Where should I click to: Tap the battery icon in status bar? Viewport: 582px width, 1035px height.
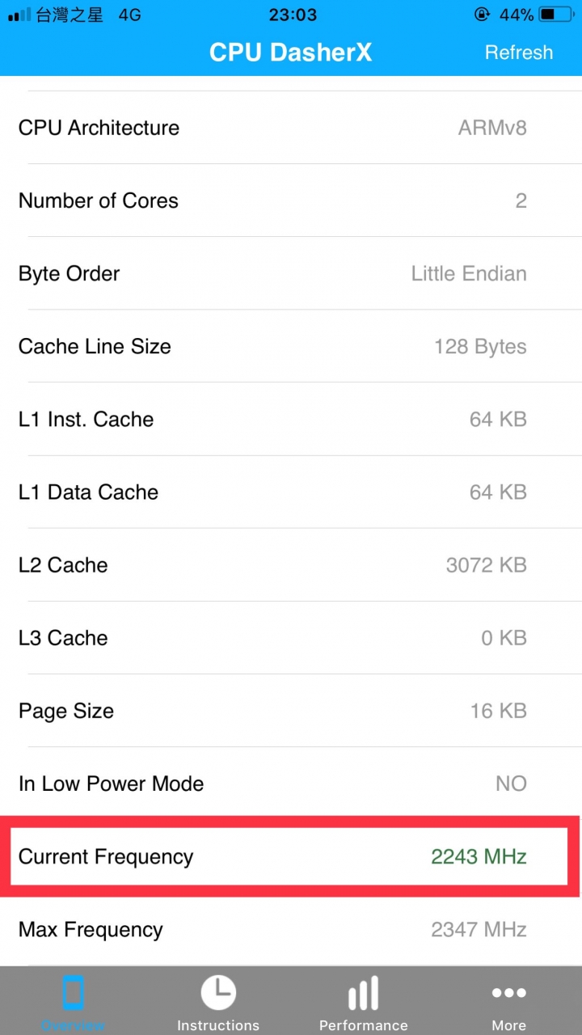click(559, 15)
